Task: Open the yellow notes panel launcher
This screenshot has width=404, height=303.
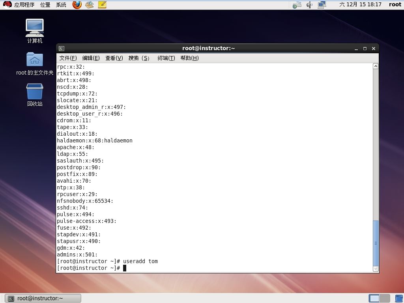Action: pos(102,5)
